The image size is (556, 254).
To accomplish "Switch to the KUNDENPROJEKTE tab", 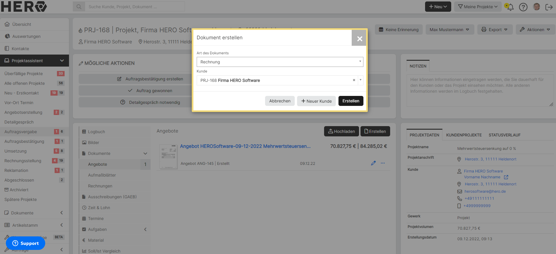I will (464, 135).
